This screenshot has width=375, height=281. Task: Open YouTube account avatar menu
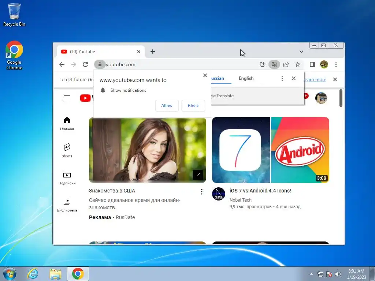[x=321, y=98]
